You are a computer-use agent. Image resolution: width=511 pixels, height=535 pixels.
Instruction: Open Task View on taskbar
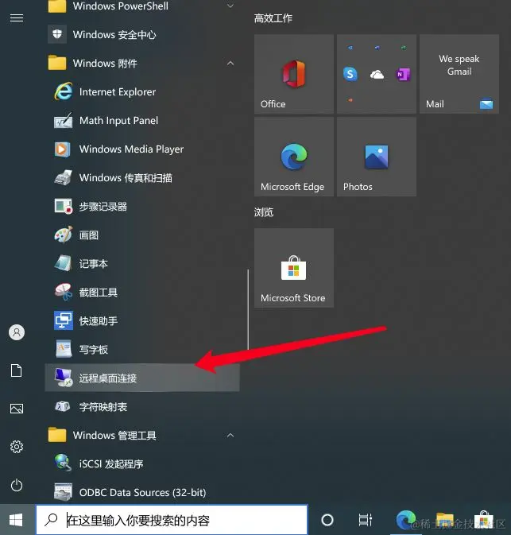(x=366, y=520)
